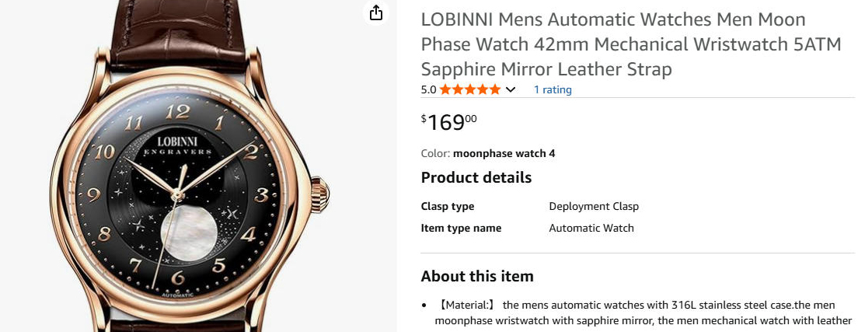Screen dimensions: 858x332
Task: Click the "About this item" heading
Action: 476,276
